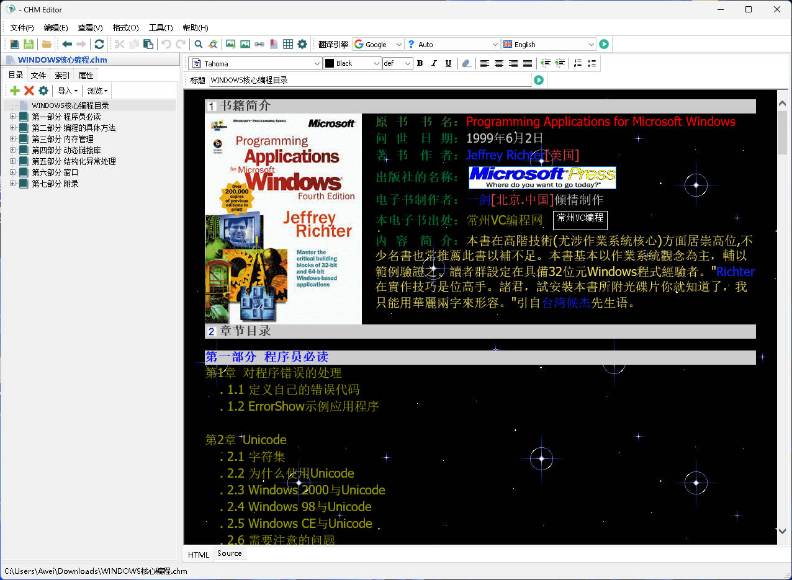This screenshot has height=580, width=792.
Task: Expand the 第三部分 内存管理 node
Action: point(12,139)
